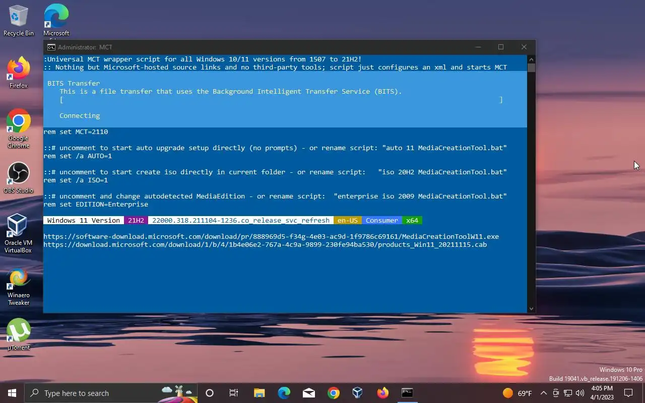Click the 'rem set /a ISO=1' line
This screenshot has width=645, height=403.
(76, 180)
